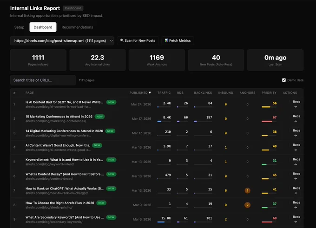Open Recs for Ahrefs Plan row

pos(296,205)
